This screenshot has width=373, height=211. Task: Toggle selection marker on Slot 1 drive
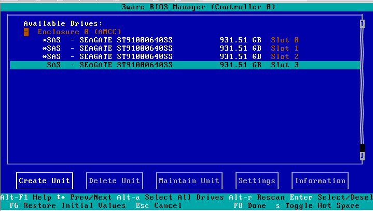click(45, 48)
